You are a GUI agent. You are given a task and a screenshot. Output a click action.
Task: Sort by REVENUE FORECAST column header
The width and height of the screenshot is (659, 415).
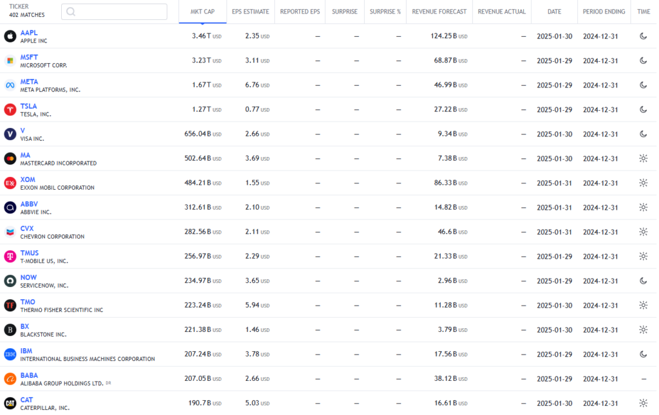pyautogui.click(x=439, y=12)
